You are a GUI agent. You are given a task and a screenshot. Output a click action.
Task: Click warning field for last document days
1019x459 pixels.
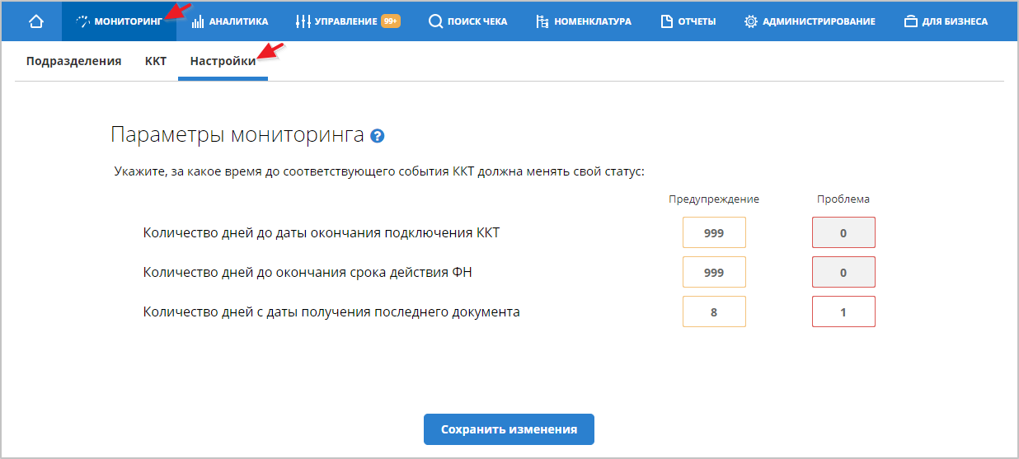click(x=714, y=311)
